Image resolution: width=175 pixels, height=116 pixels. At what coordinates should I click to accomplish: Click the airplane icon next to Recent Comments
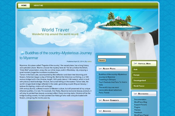pyautogui.click(x=100, y=100)
